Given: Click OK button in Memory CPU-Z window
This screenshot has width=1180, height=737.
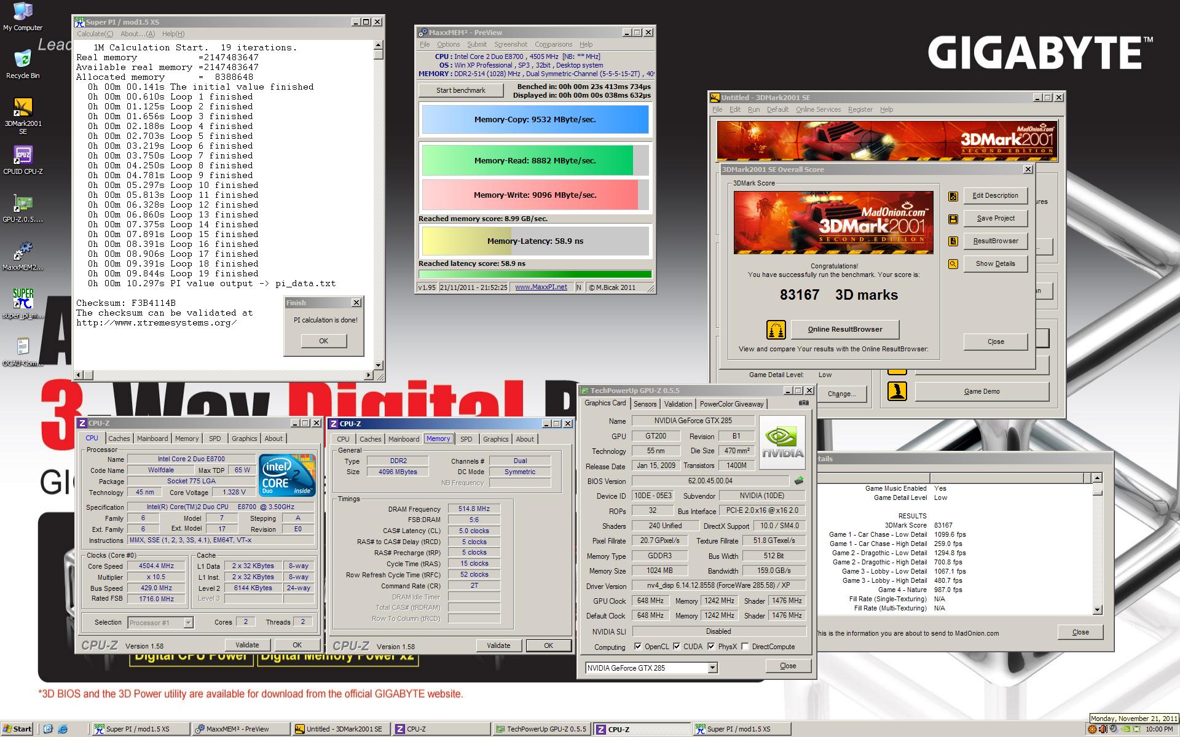Looking at the screenshot, I should coord(548,645).
